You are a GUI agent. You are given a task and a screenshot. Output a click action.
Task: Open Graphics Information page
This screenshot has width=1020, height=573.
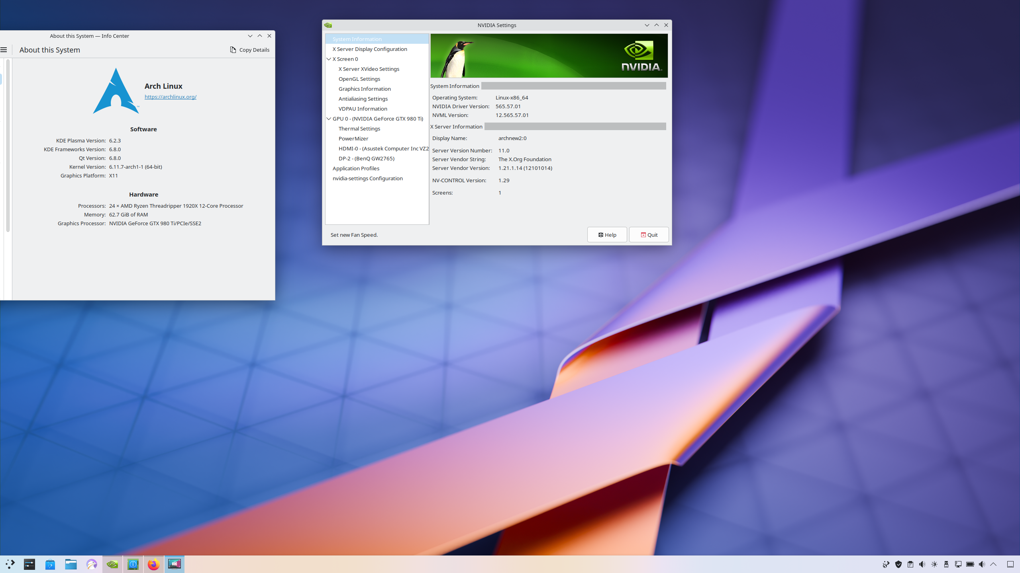pos(365,89)
